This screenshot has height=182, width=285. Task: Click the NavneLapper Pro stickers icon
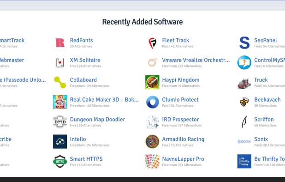[x=152, y=161]
